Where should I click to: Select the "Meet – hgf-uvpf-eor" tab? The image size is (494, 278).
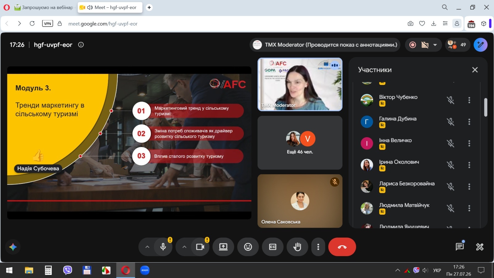pos(110,7)
